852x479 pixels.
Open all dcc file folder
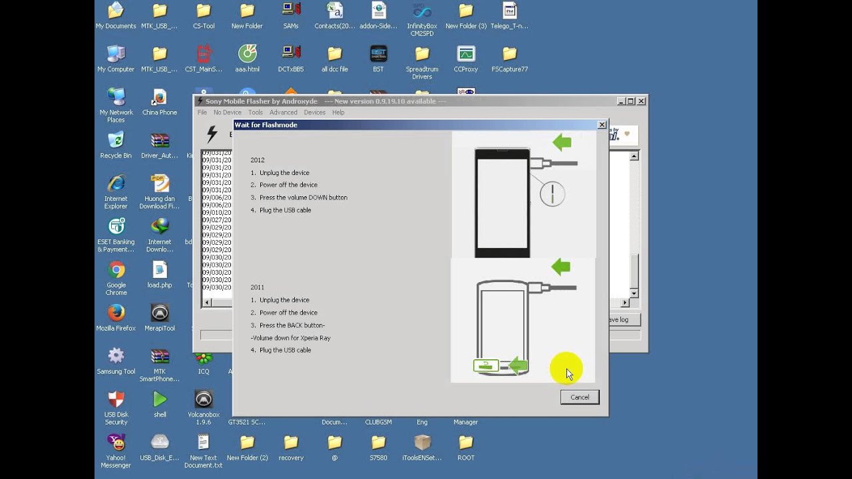click(335, 59)
